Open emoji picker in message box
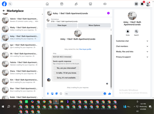This screenshot has height=114, width=154. [105, 94]
